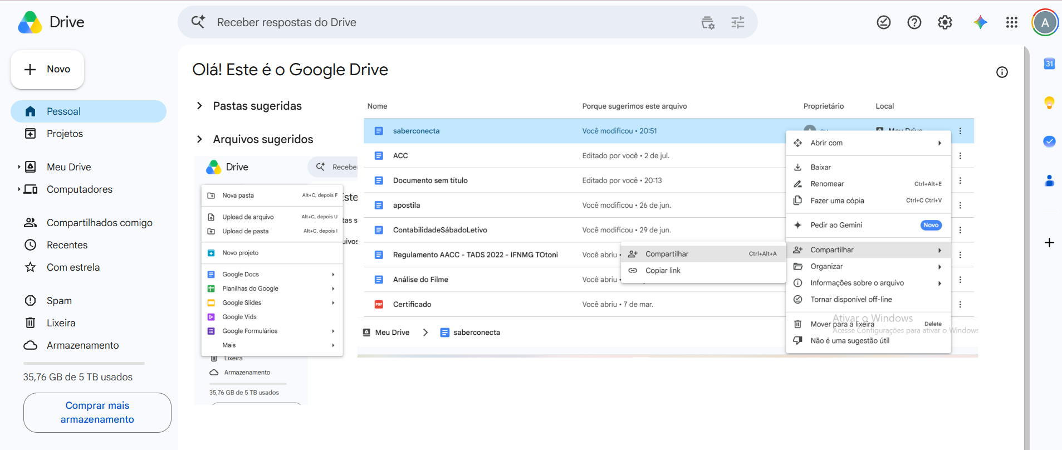Expand the Pastas sugeridas section

pos(199,106)
